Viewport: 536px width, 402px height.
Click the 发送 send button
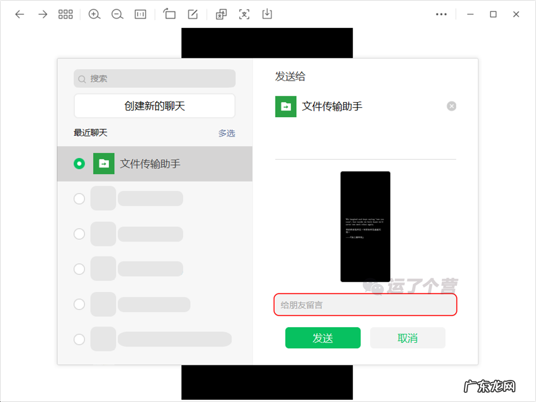click(322, 337)
